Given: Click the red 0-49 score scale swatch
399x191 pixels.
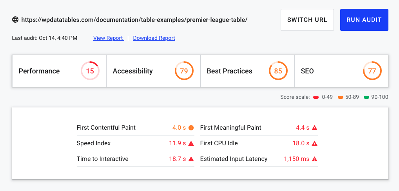Looking at the screenshot, I should click(x=316, y=97).
